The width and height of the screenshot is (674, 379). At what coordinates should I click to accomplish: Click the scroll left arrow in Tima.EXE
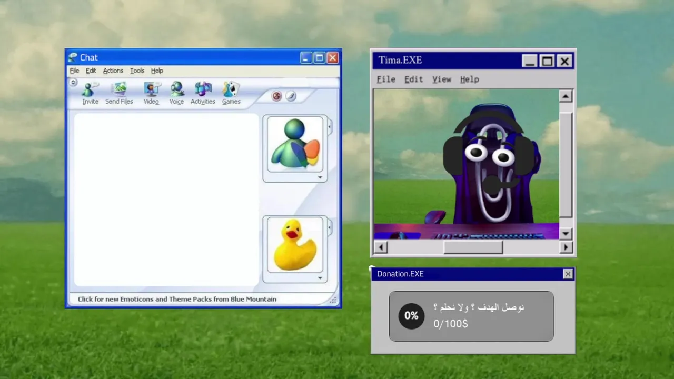pyautogui.click(x=380, y=246)
